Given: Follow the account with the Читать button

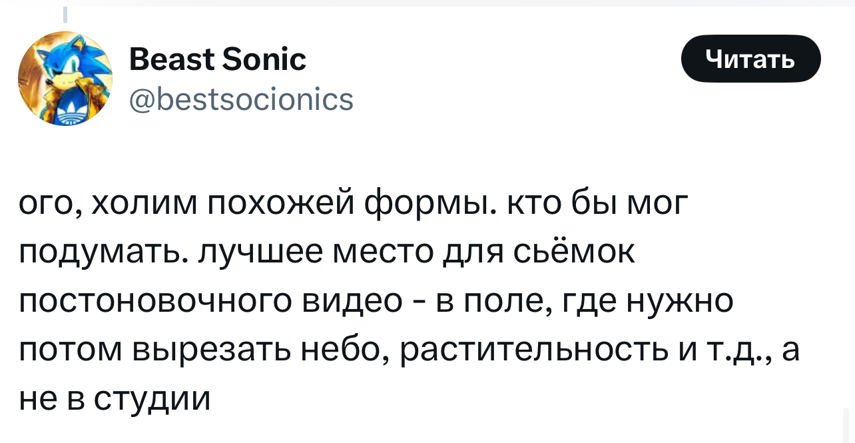Looking at the screenshot, I should point(750,59).
